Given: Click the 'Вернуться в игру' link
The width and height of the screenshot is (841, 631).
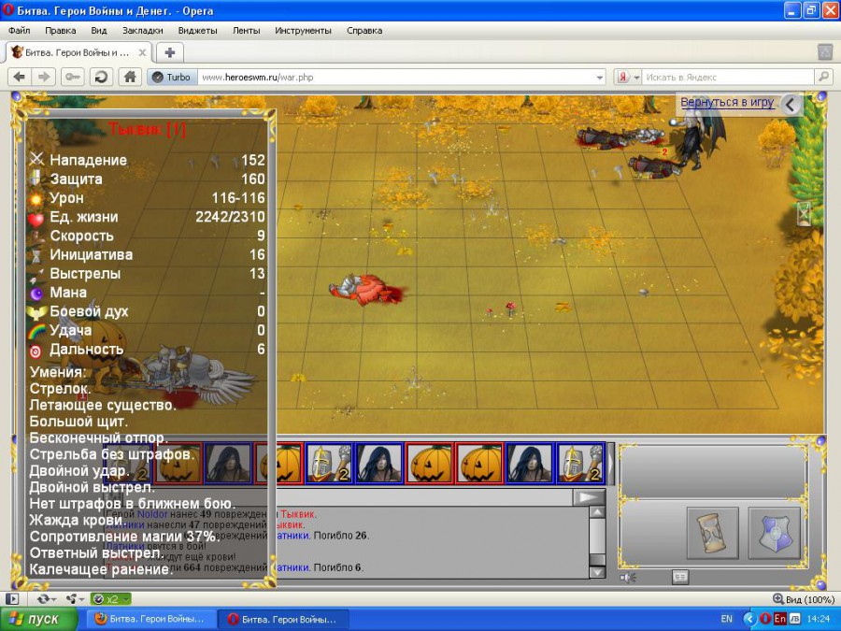Looking at the screenshot, I should tap(727, 102).
